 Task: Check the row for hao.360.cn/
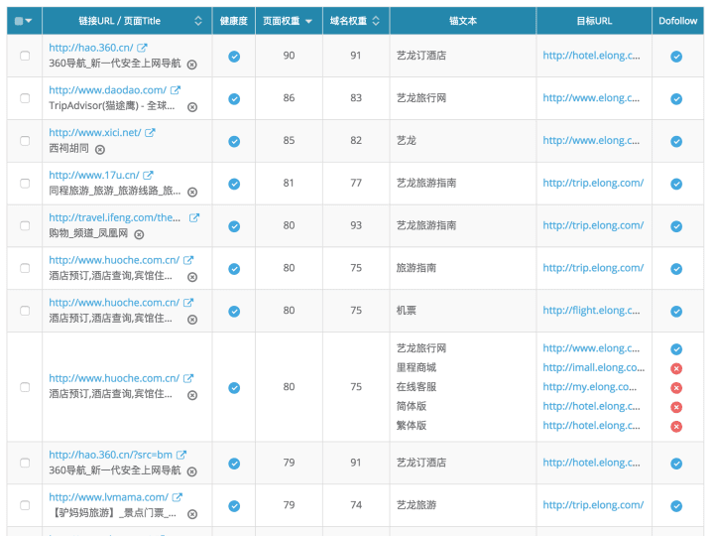pos(25,56)
